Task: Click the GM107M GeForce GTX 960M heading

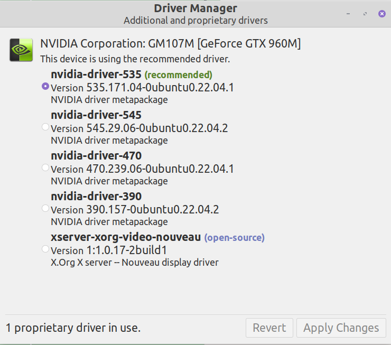Action: pos(170,44)
